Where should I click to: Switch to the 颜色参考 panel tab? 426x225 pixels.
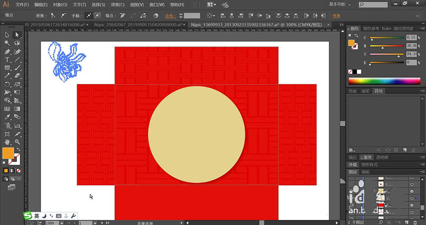pyautogui.click(x=371, y=28)
